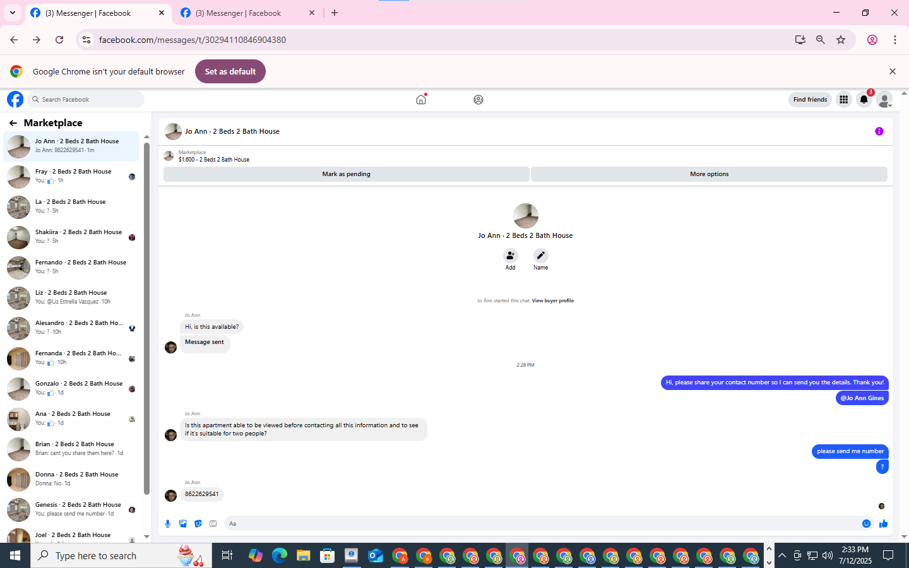Open Chrome zoom icon in address bar
The width and height of the screenshot is (909, 568).
click(821, 40)
